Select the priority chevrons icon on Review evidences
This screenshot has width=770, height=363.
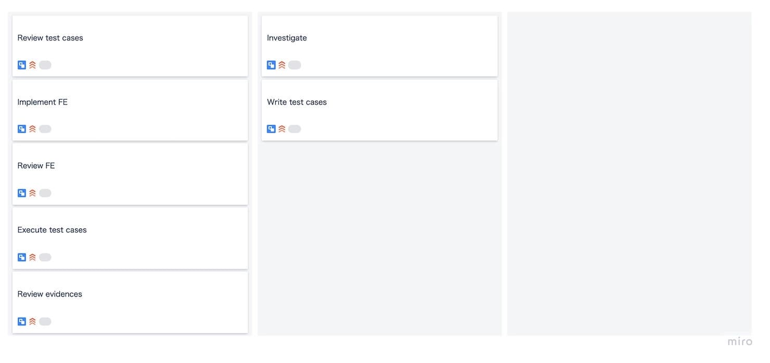32,321
